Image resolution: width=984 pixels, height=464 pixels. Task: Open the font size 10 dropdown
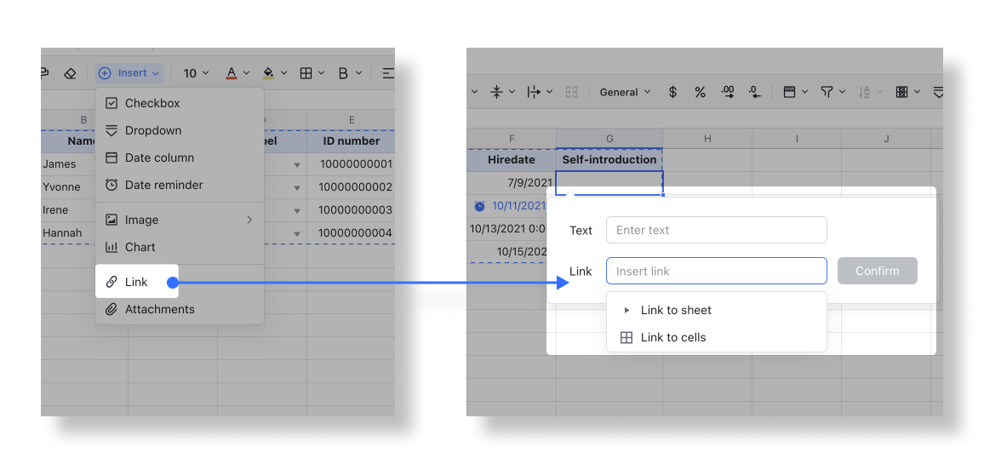196,73
